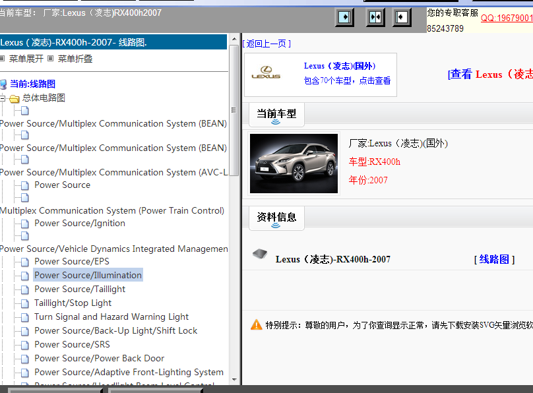Click the Lexus-RX400h-2007 线路图 header bar
The height and width of the screenshot is (393, 533).
pos(113,42)
